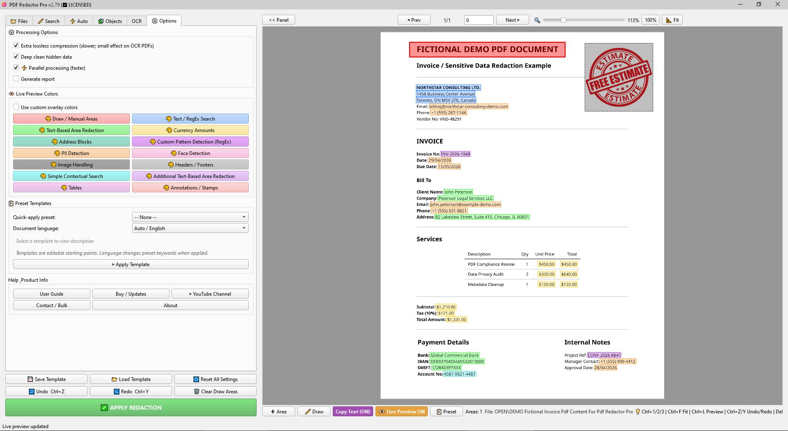
Task: Click the green APPLY REDACTION button
Action: (131, 408)
